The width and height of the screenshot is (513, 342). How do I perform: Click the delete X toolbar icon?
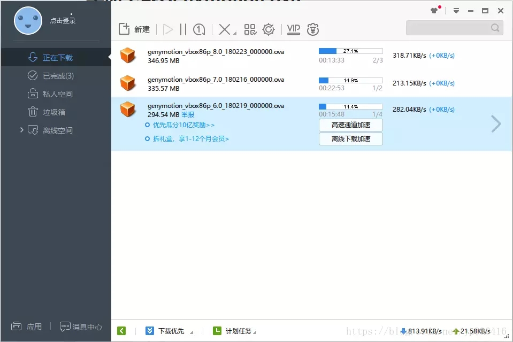pos(224,29)
